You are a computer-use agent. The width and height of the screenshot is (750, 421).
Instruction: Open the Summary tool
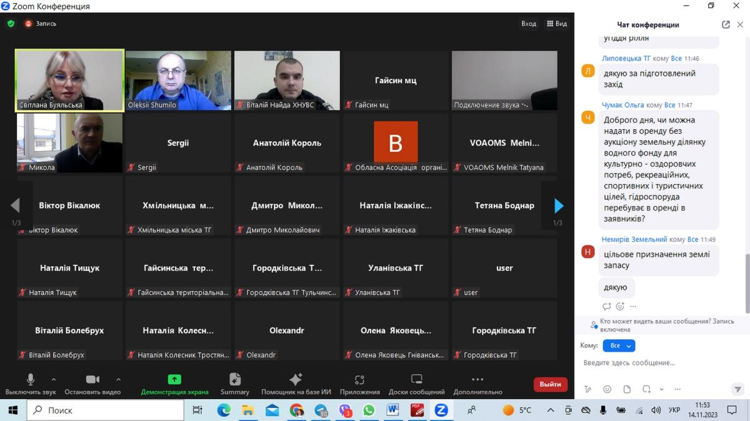point(235,384)
